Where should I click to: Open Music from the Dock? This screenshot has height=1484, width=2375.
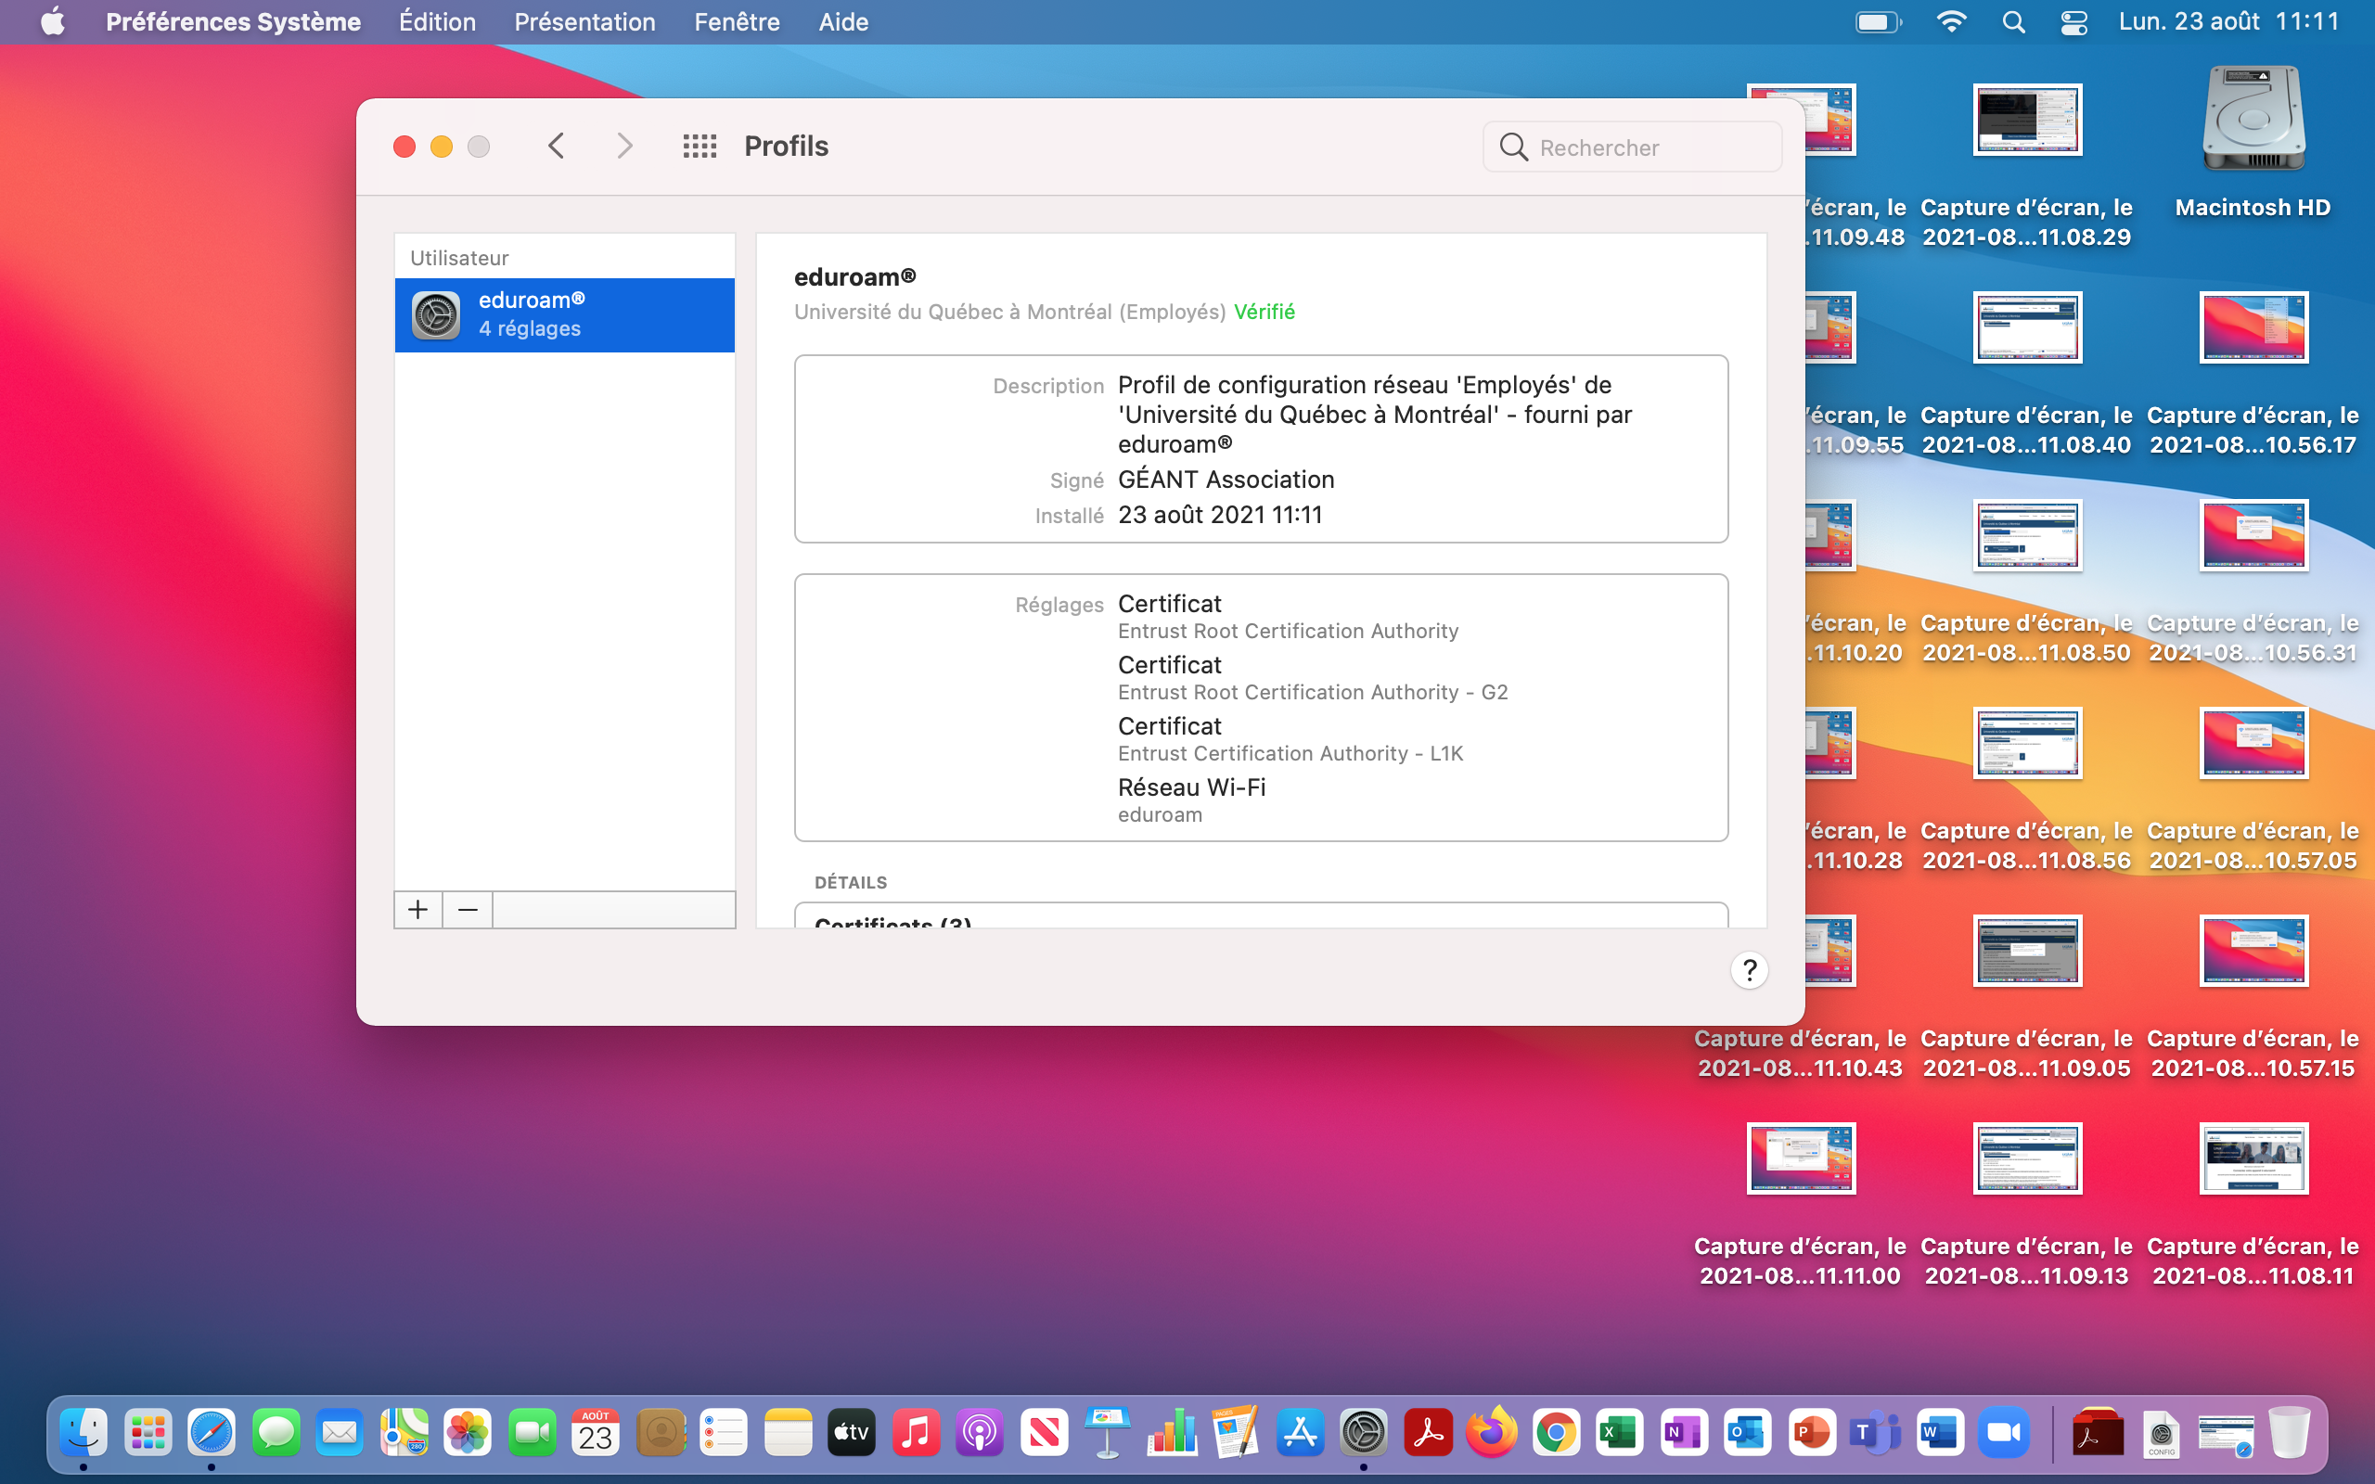point(916,1433)
